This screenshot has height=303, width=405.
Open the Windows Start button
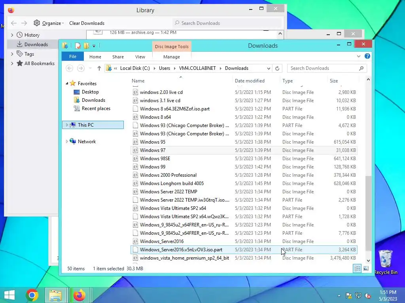pyautogui.click(x=9, y=295)
